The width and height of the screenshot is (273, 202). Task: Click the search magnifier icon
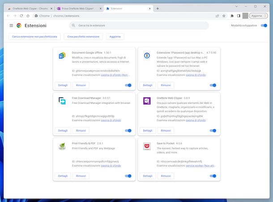coord(73,26)
